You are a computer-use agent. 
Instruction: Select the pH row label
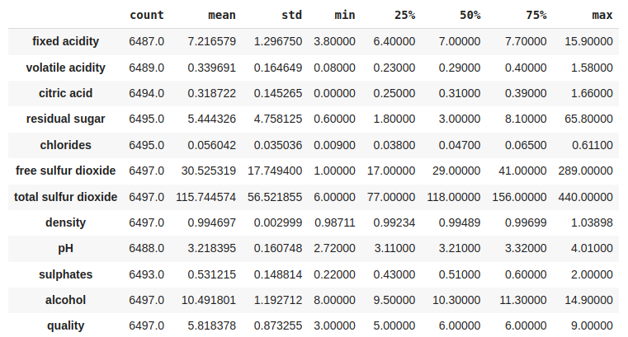66,248
